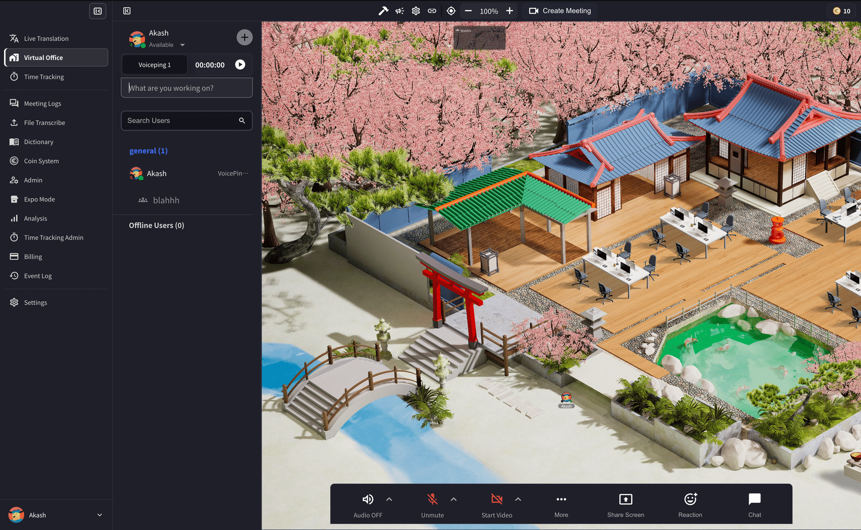Open the Reaction emoji picker
This screenshot has height=530, width=861.
tap(690, 505)
